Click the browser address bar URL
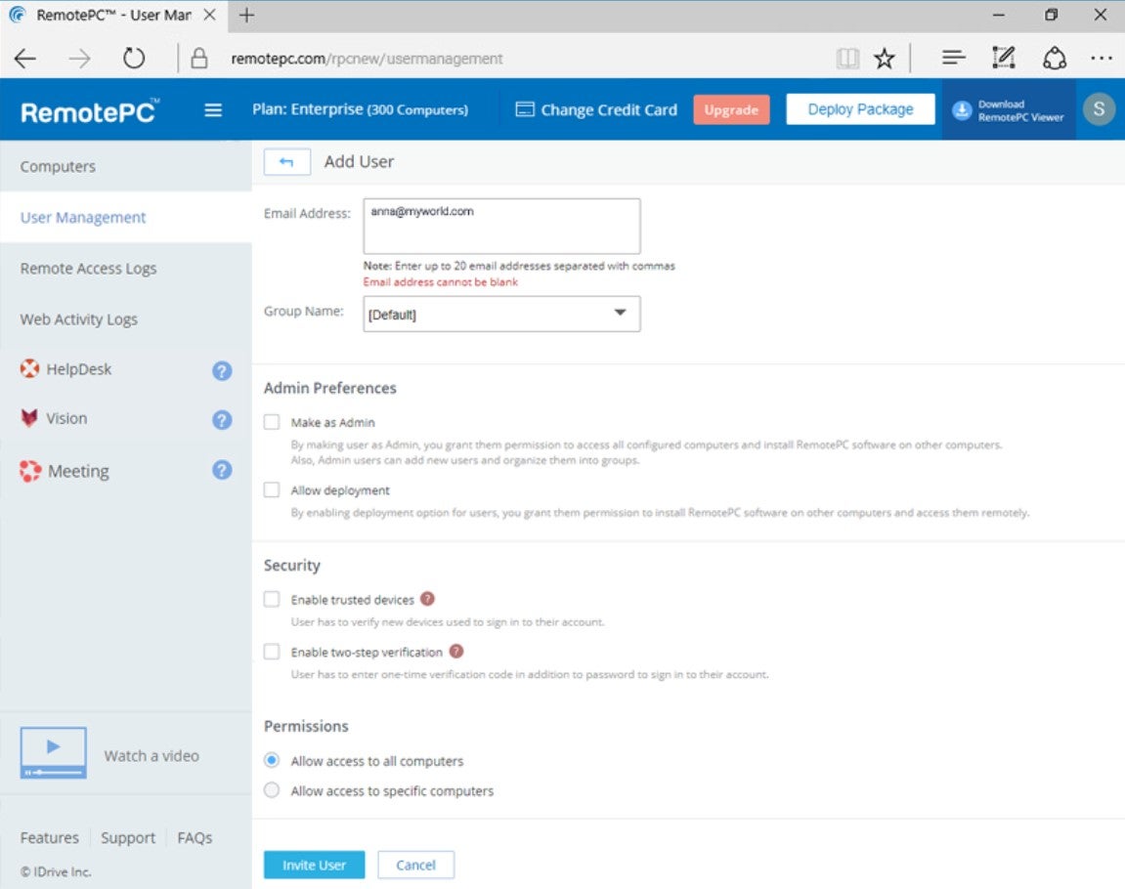The height and width of the screenshot is (889, 1125). 367,59
